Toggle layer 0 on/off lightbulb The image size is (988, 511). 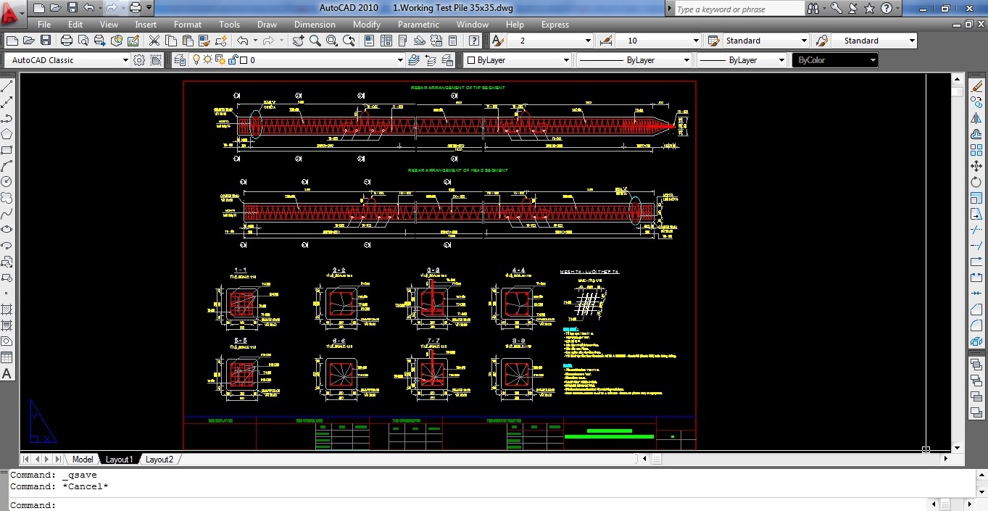[196, 60]
